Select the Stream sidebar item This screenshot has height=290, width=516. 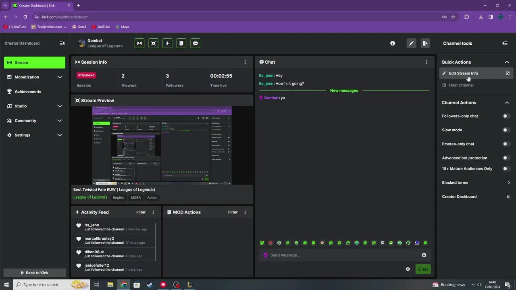point(34,62)
